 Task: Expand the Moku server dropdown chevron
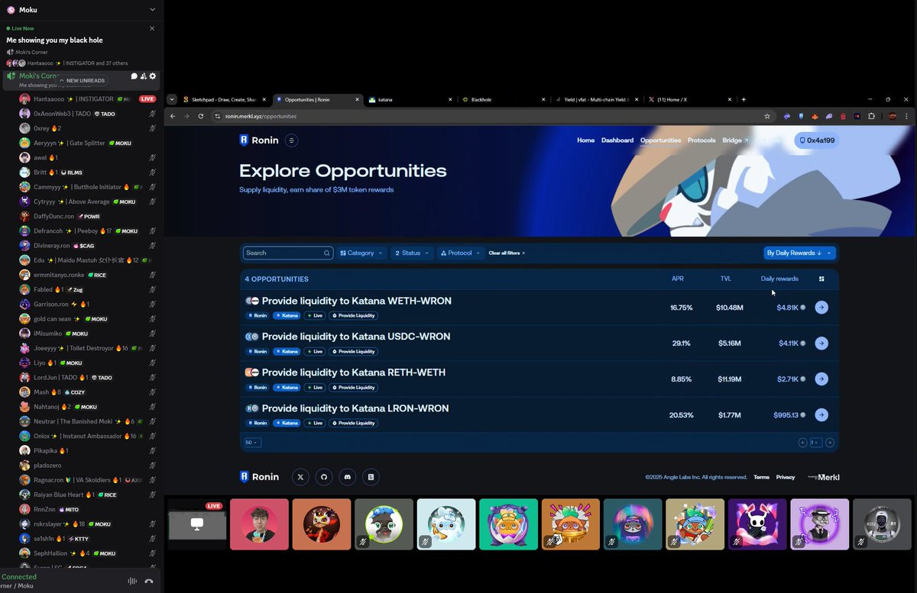click(x=152, y=10)
